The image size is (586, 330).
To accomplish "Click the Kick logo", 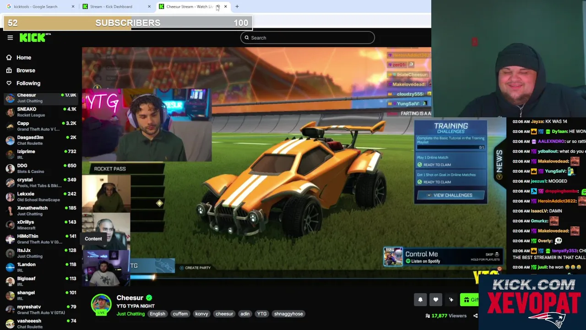I will (x=35, y=38).
